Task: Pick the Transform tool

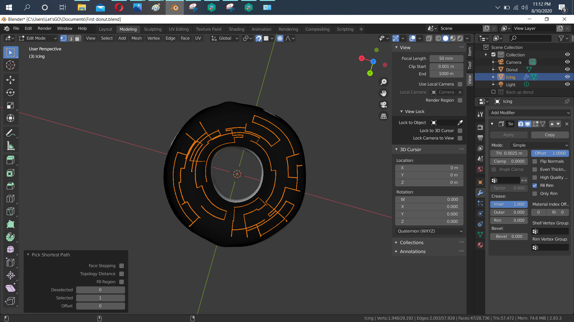Action: (10, 118)
